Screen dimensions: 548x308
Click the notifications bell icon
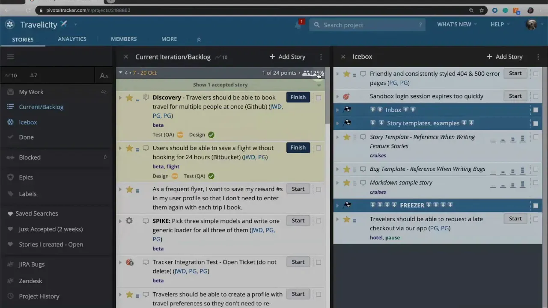298,25
